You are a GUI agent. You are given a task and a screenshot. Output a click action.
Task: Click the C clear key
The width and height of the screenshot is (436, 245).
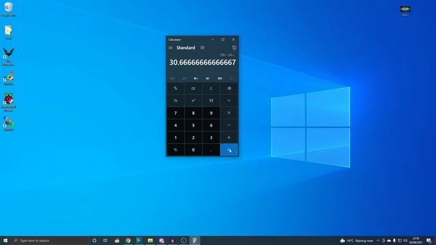tap(211, 88)
